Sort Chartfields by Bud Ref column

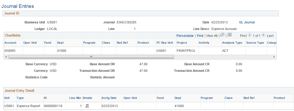point(122,43)
